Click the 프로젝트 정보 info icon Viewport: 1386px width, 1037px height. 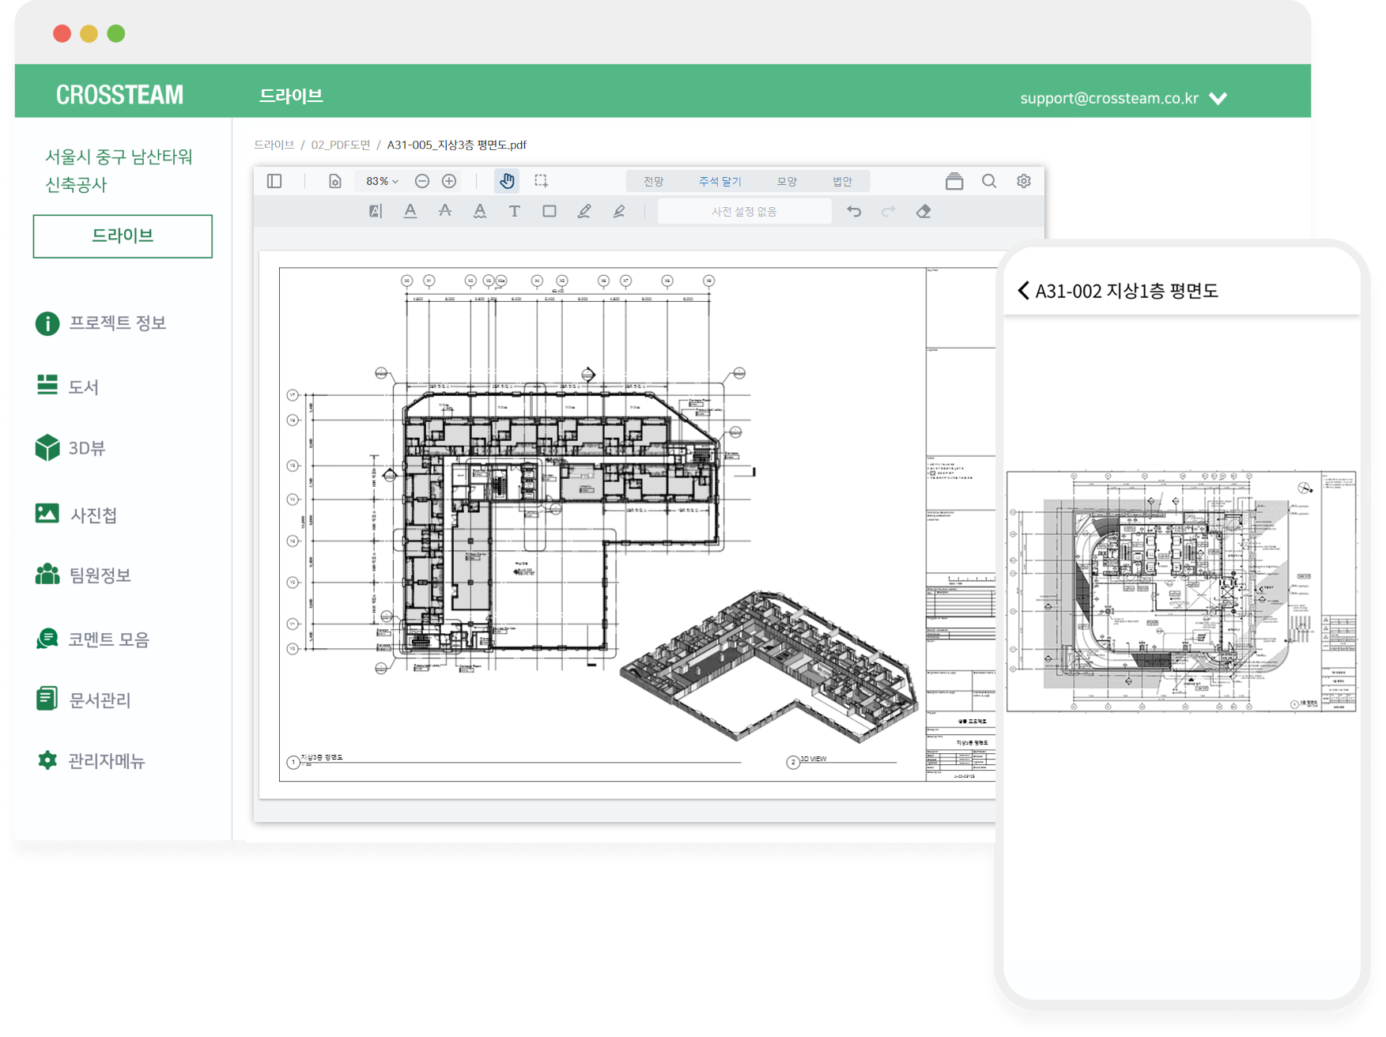tap(47, 323)
